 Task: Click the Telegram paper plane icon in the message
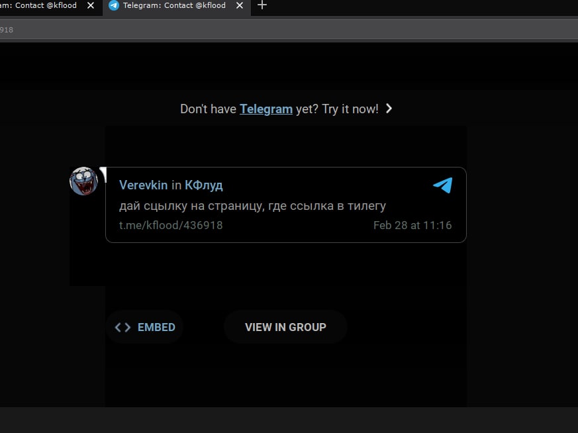click(442, 185)
